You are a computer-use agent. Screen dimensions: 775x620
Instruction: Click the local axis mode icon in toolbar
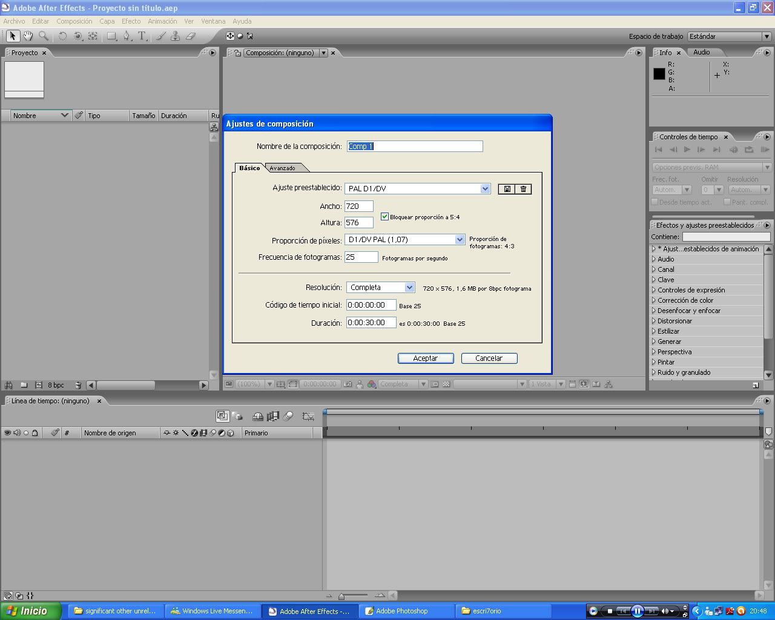[x=230, y=36]
